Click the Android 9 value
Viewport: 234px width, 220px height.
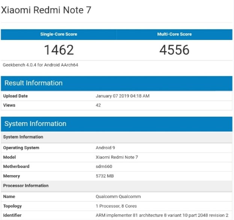(x=106, y=148)
